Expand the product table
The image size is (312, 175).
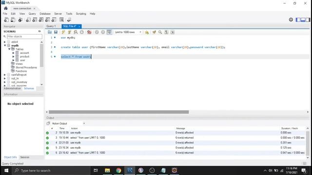pos(13,56)
